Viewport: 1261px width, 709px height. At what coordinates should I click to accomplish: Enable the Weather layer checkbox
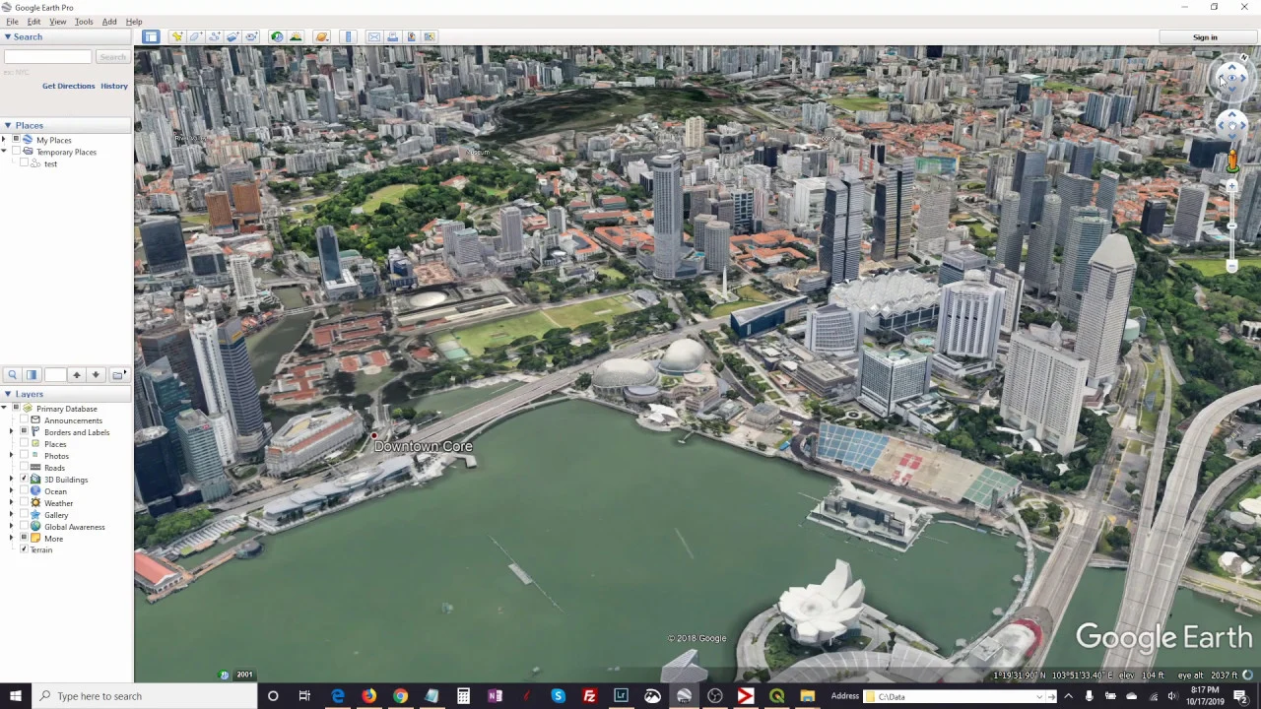[24, 503]
